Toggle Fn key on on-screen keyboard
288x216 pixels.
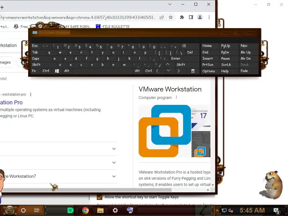(36, 71)
